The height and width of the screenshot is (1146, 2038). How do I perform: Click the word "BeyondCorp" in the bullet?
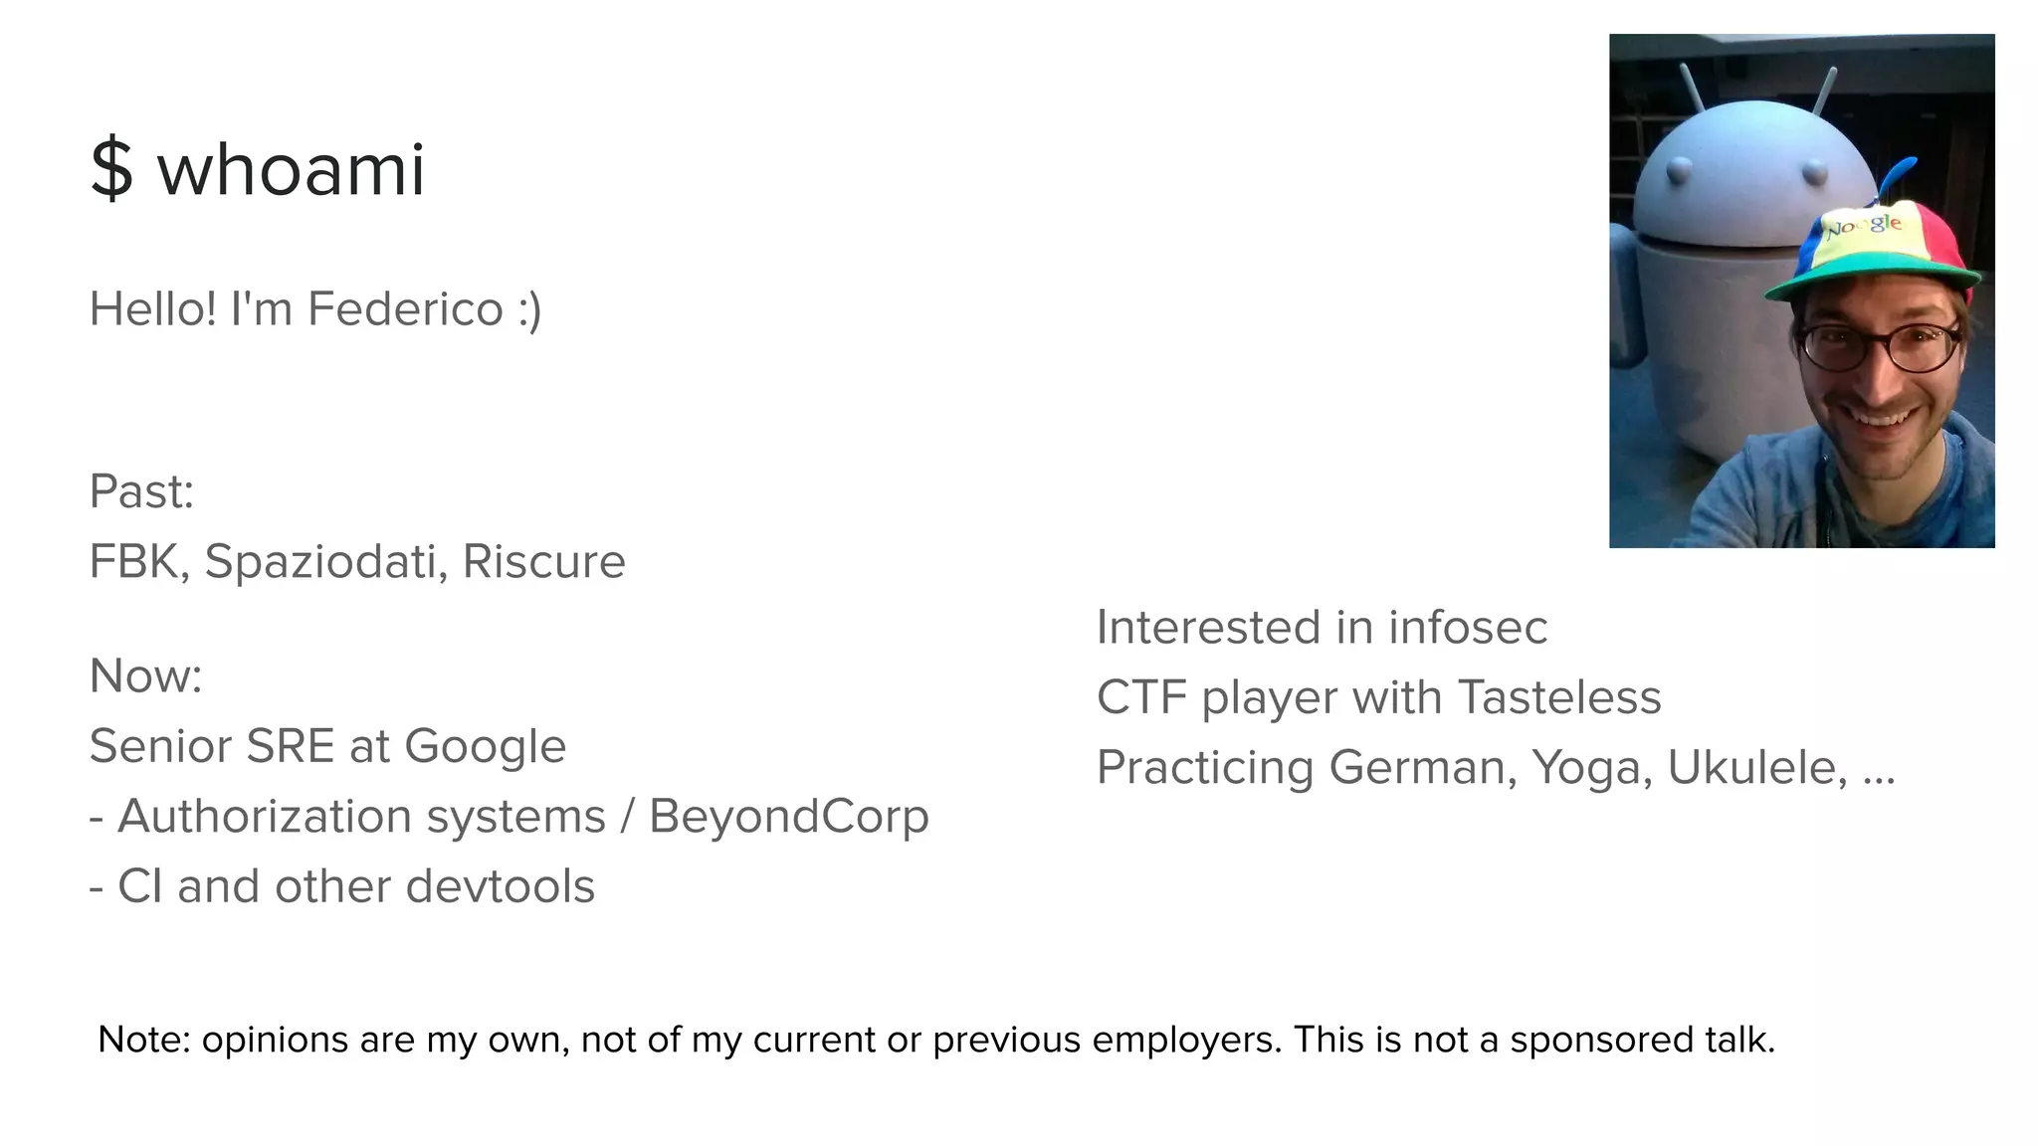(x=789, y=818)
